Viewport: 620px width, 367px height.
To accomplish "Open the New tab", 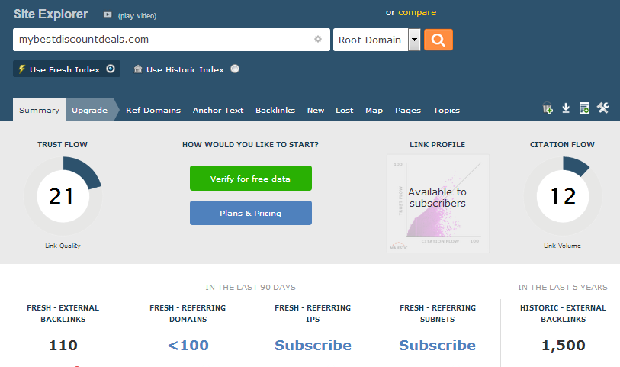I will pyautogui.click(x=316, y=110).
